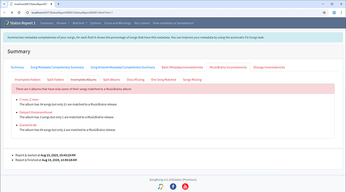Open Not Loaded in the navbar
Image resolution: width=346 pixels, height=192 pixels.
coord(142,23)
